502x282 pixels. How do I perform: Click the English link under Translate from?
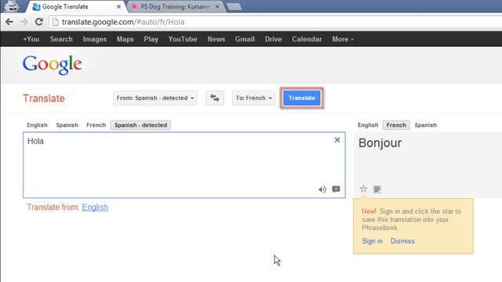[95, 207]
